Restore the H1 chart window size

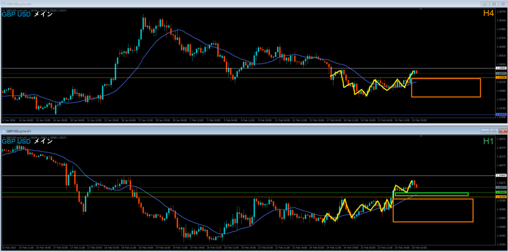pyautogui.click(x=493, y=131)
